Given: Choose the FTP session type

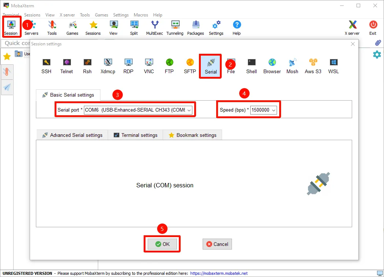Looking at the screenshot, I should (169, 66).
